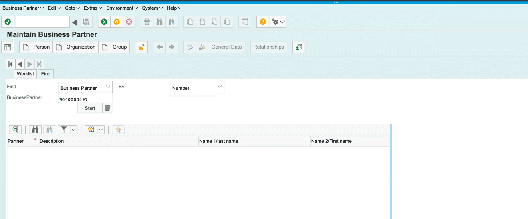Image resolution: width=528 pixels, height=219 pixels.
Task: Switch to the Find tab
Action: tap(46, 74)
